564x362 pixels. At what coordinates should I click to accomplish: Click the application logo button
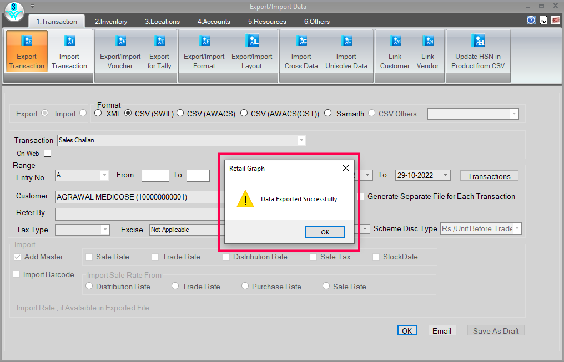[14, 12]
